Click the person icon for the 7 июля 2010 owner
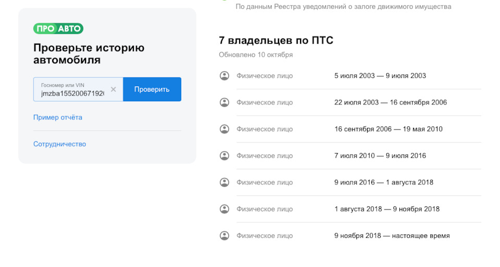The height and width of the screenshot is (267, 500). point(224,155)
